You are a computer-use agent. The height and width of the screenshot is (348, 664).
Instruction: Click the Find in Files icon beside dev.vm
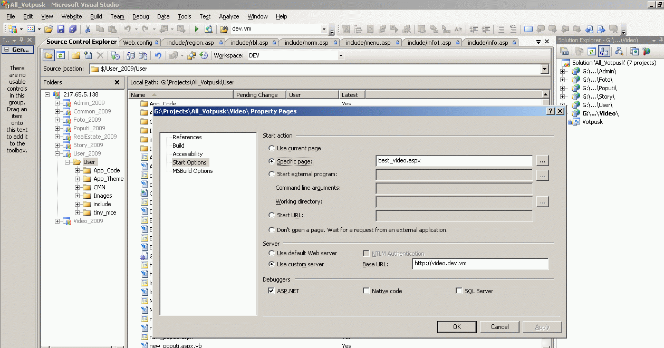point(224,30)
